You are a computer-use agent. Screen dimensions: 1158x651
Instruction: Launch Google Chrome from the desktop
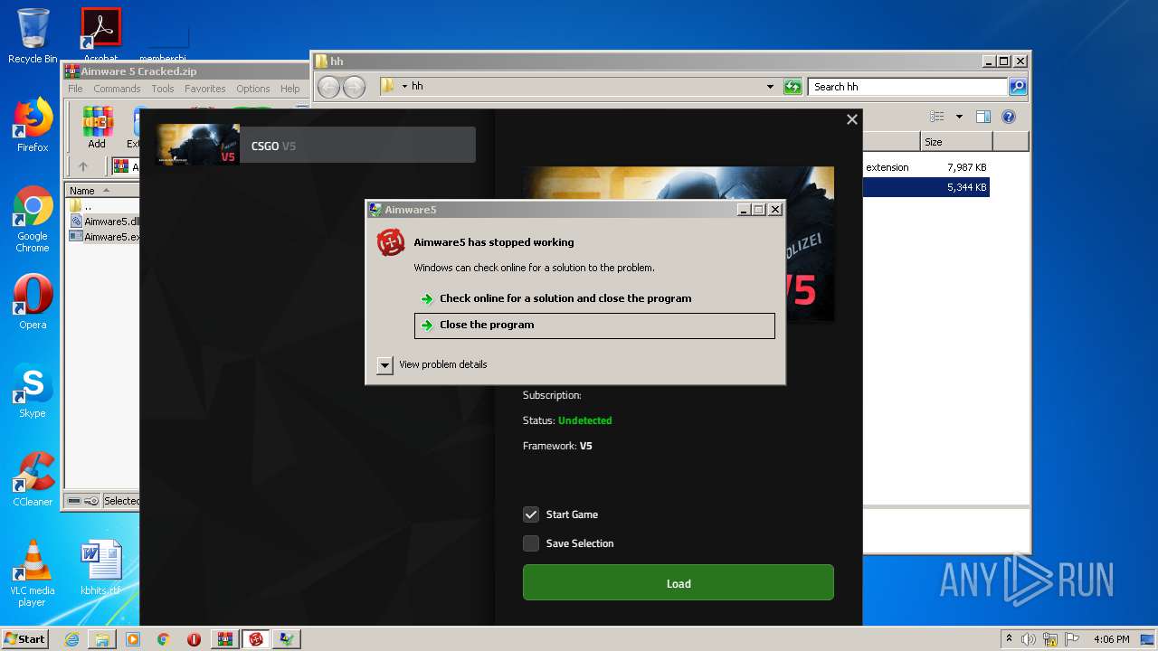(33, 219)
